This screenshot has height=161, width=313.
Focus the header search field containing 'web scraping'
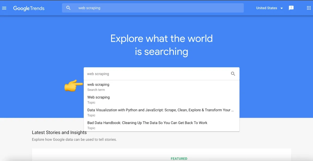point(153,8)
